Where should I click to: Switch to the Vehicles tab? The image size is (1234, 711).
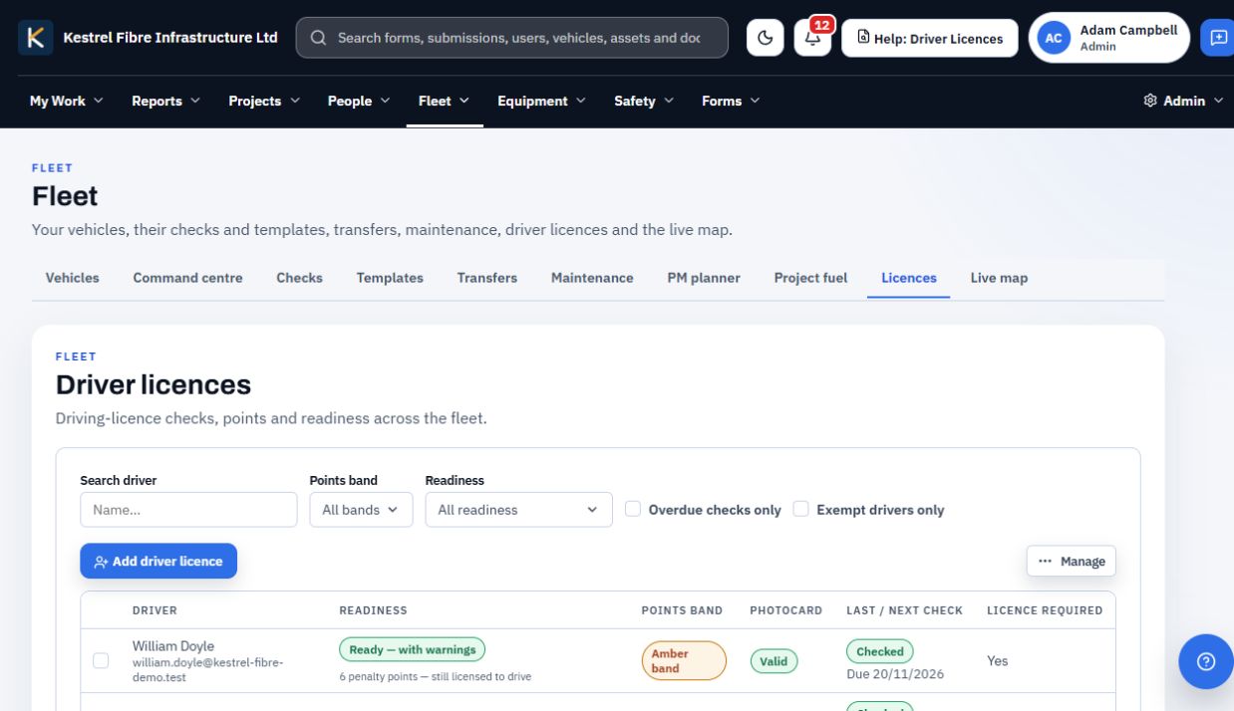click(x=73, y=278)
